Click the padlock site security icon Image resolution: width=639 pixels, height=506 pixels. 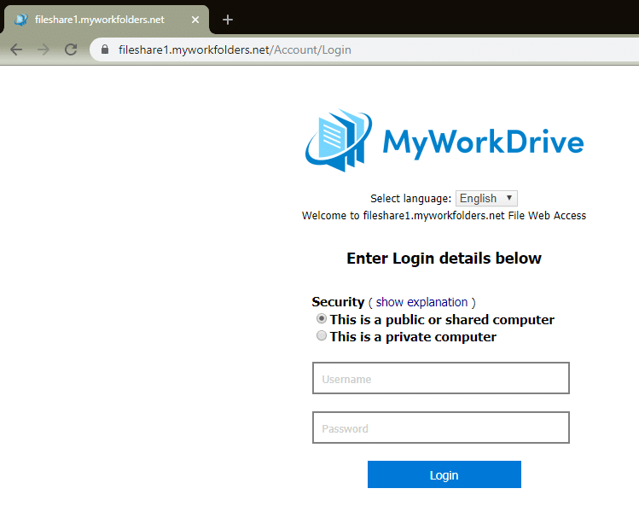coord(106,49)
